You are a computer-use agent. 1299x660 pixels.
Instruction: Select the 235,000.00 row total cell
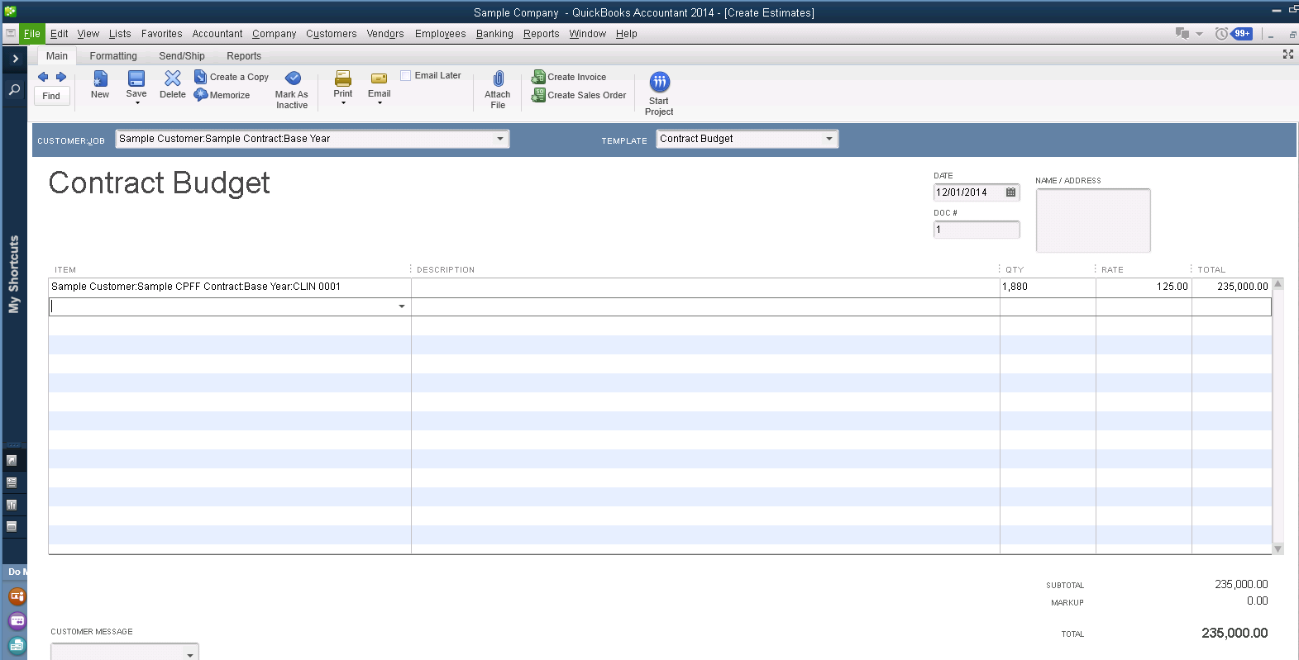coord(1231,287)
